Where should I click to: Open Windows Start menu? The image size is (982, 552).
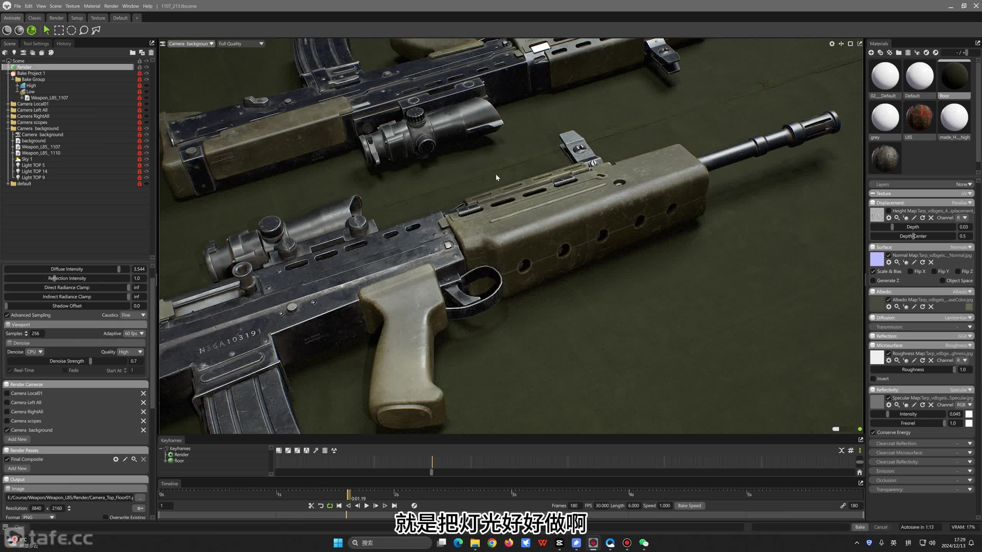(338, 543)
